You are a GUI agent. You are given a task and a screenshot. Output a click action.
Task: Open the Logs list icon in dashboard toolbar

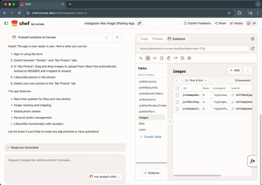point(176,58)
